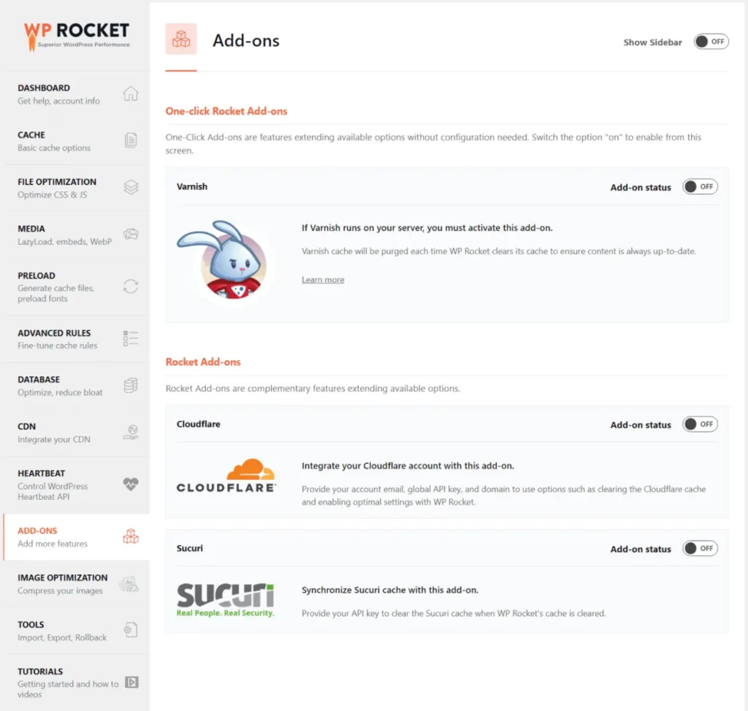748x711 pixels.
Task: Select the CDN menu entry
Action: point(76,433)
